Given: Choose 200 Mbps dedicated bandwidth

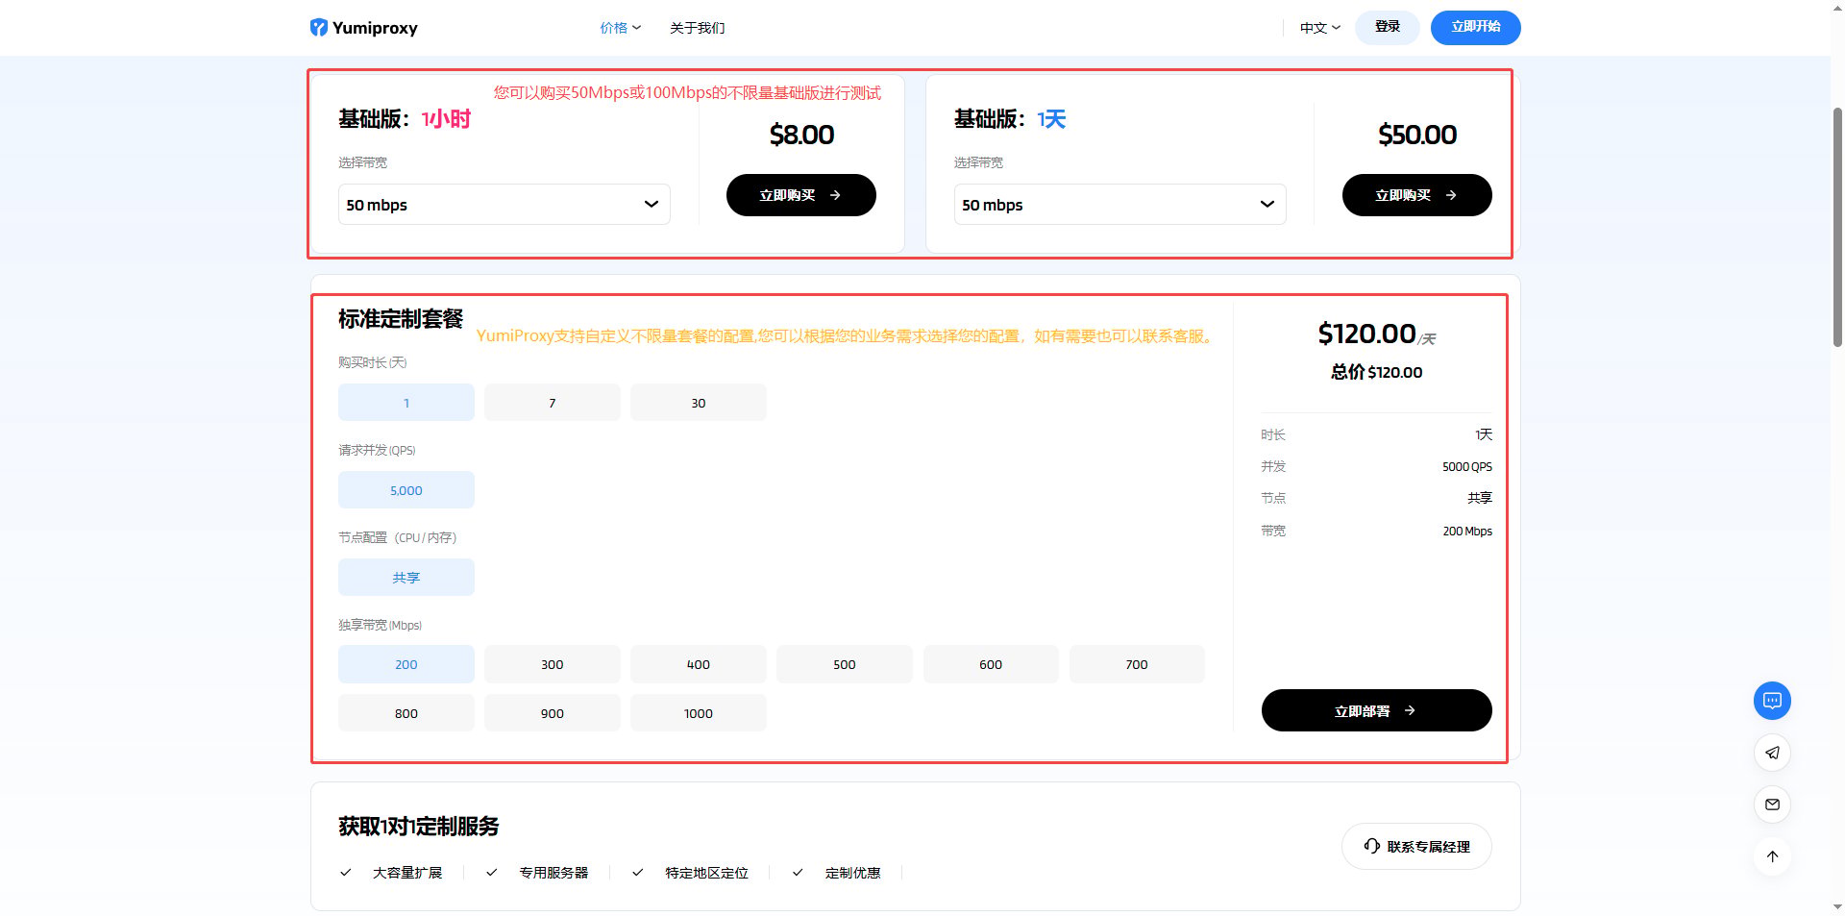Looking at the screenshot, I should pos(406,664).
